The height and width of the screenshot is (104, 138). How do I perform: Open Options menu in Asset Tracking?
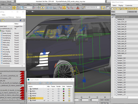click(x=18, y=17)
